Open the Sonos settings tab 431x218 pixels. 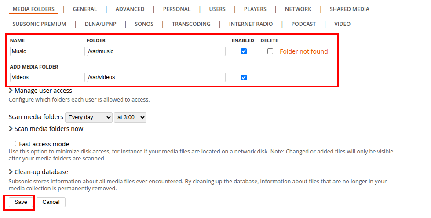[144, 24]
